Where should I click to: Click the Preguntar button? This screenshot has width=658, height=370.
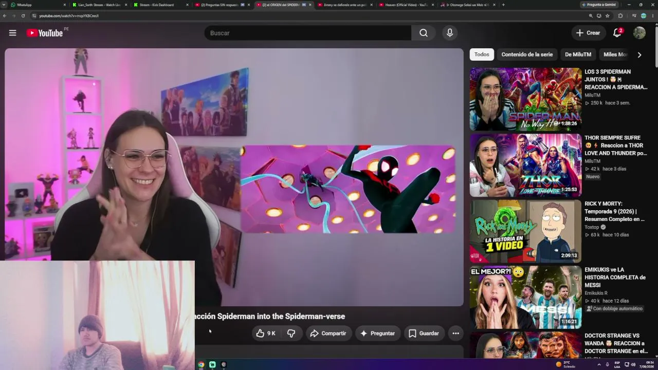point(377,334)
